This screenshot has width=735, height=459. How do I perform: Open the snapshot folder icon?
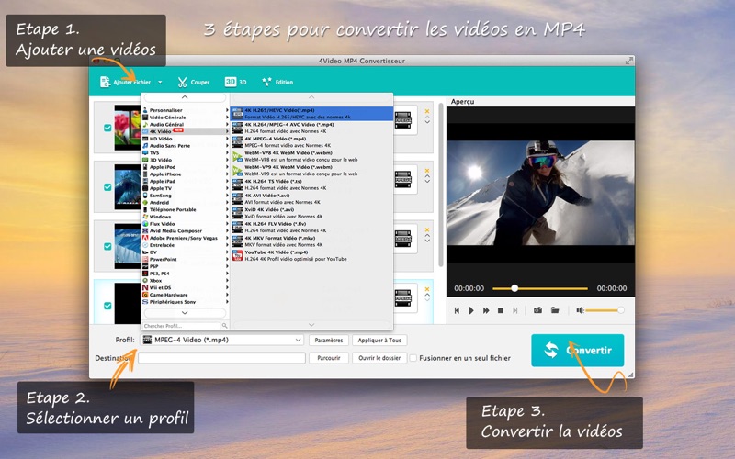(555, 310)
